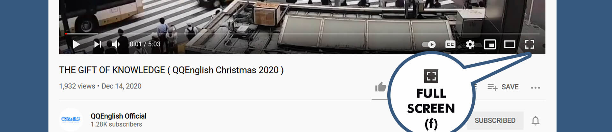Enable theater mode view

[510, 45]
